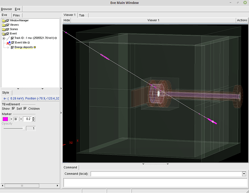Uncheck the Event title checkbox
This screenshot has width=249, height=193.
[x=13, y=43]
